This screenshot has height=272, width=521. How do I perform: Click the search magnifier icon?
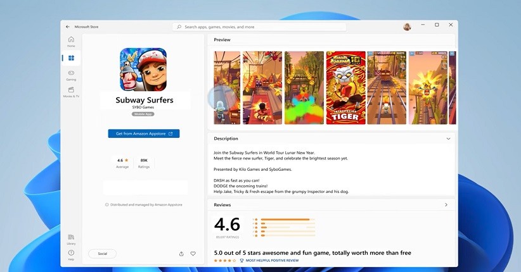point(179,27)
